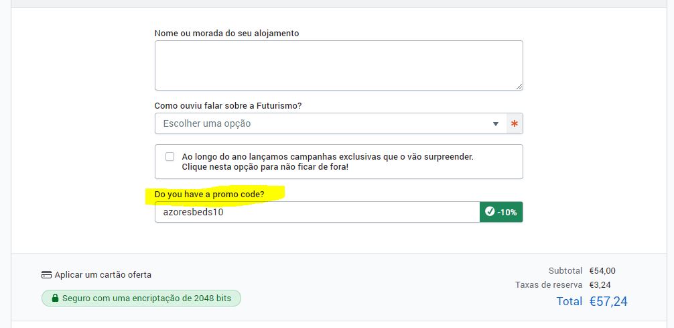Click the promo code input field
674x328 pixels.
click(x=317, y=212)
